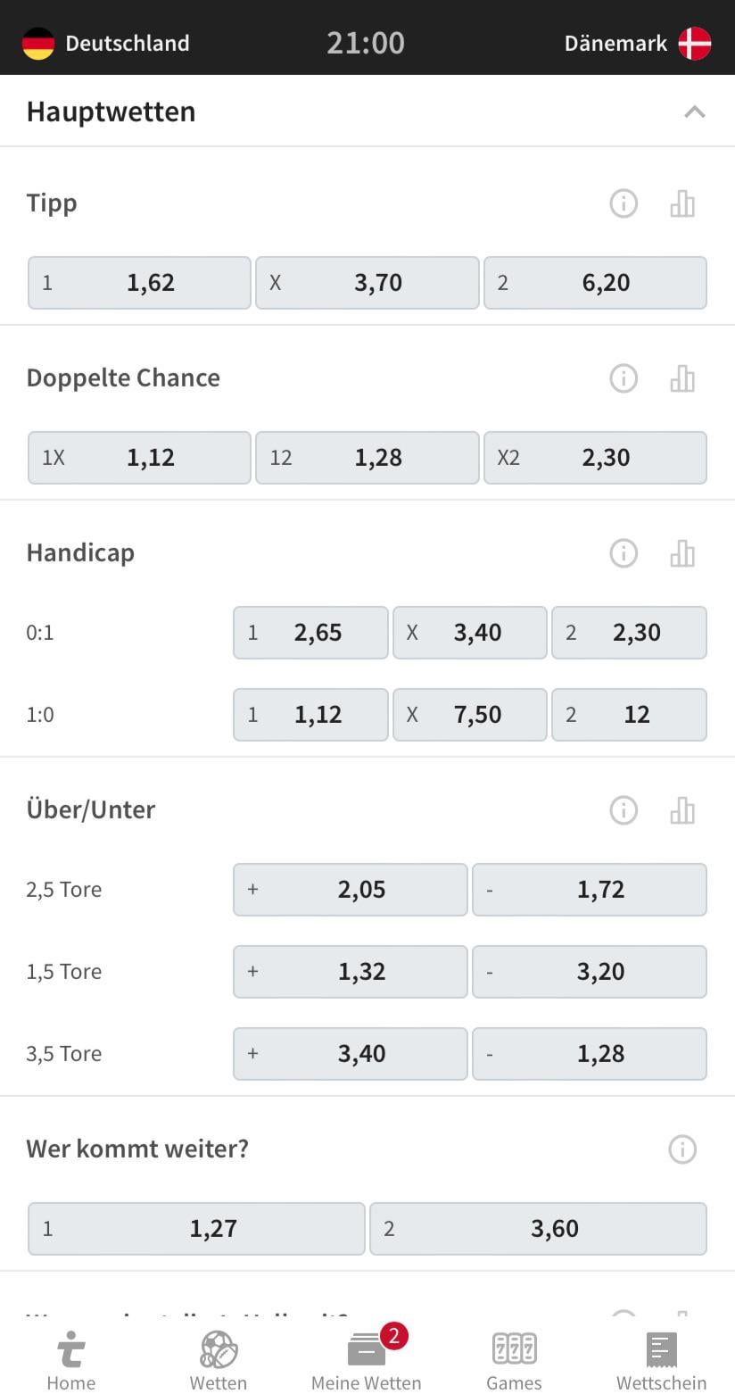This screenshot has width=735, height=1394.
Task: Open Meine Wetten with badge
Action: click(366, 1361)
